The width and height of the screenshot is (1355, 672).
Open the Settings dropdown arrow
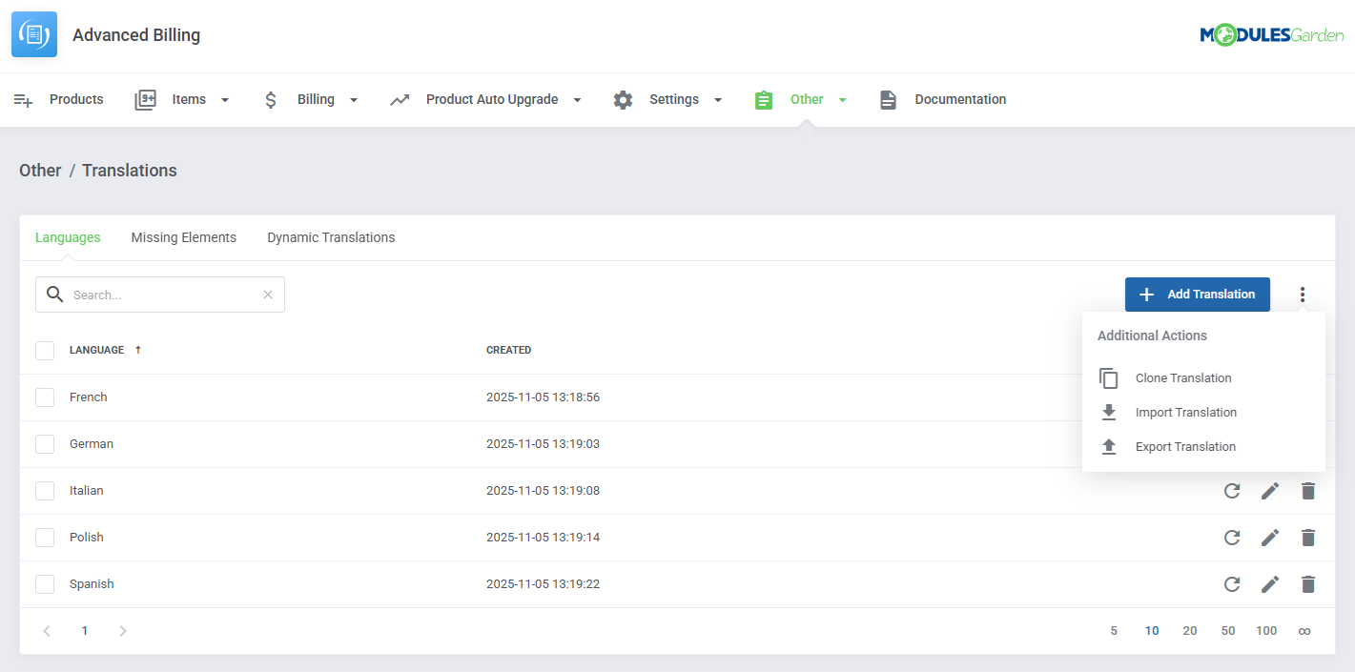tap(718, 99)
